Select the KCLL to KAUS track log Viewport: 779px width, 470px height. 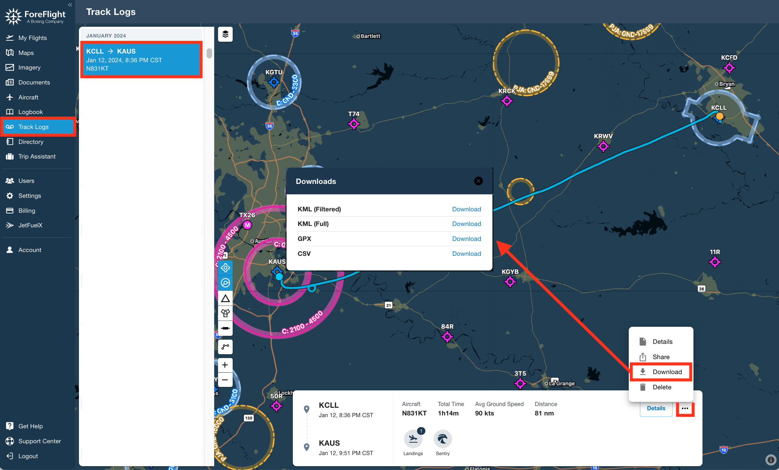141,59
